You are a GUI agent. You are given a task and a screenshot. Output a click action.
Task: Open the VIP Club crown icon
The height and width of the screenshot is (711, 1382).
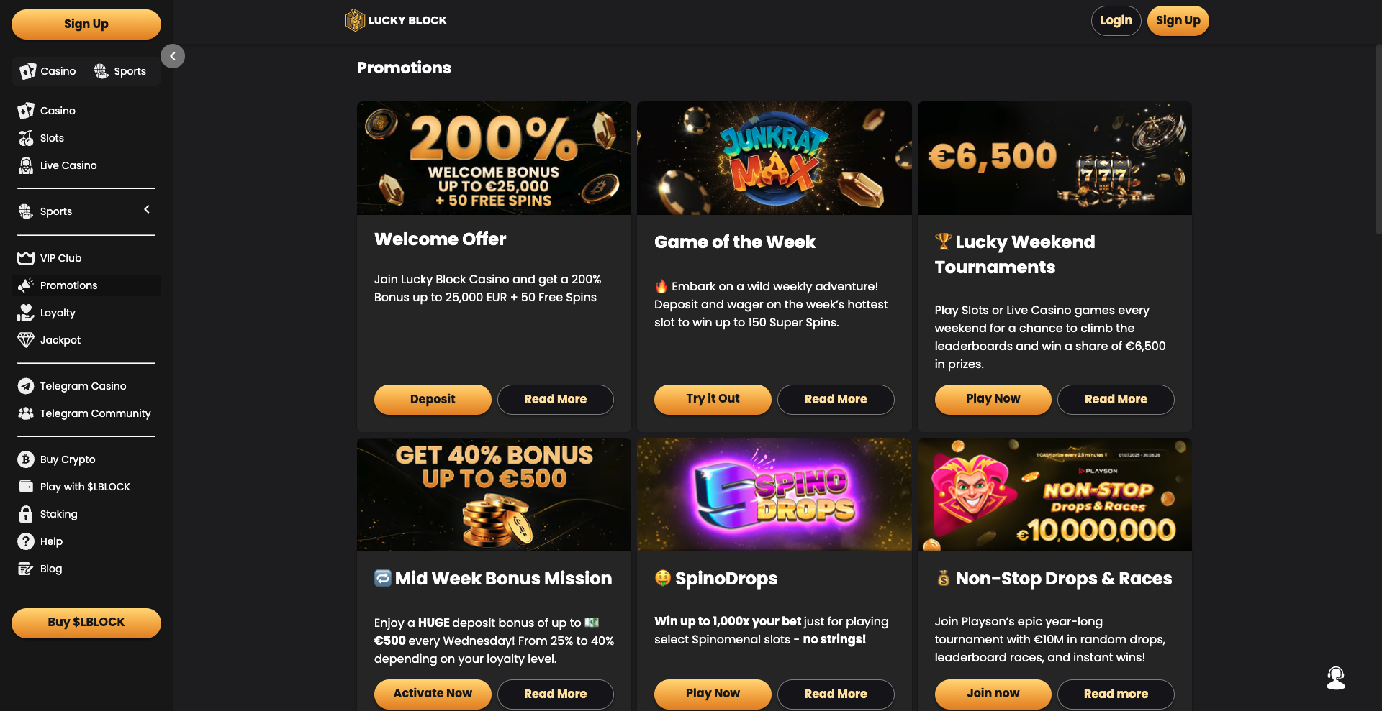[26, 258]
